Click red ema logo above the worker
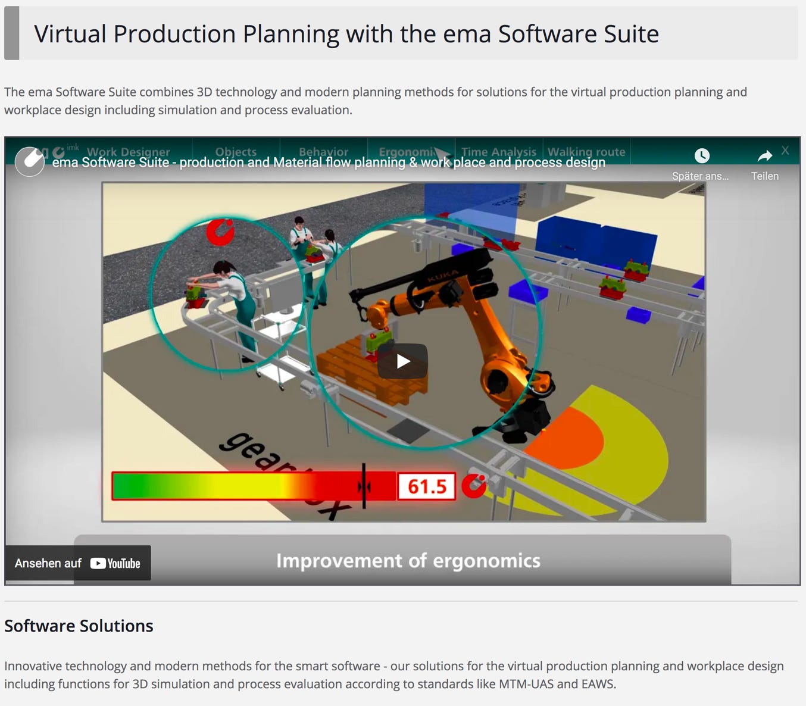The height and width of the screenshot is (706, 806). click(x=220, y=232)
